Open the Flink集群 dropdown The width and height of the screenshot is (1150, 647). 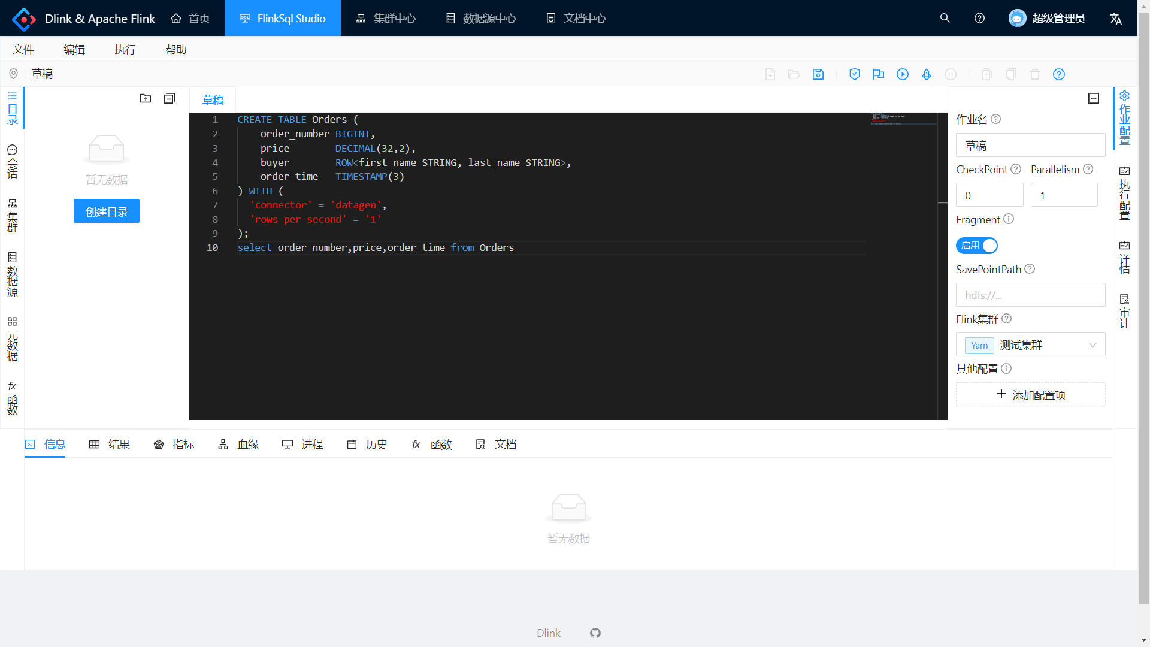click(1030, 345)
